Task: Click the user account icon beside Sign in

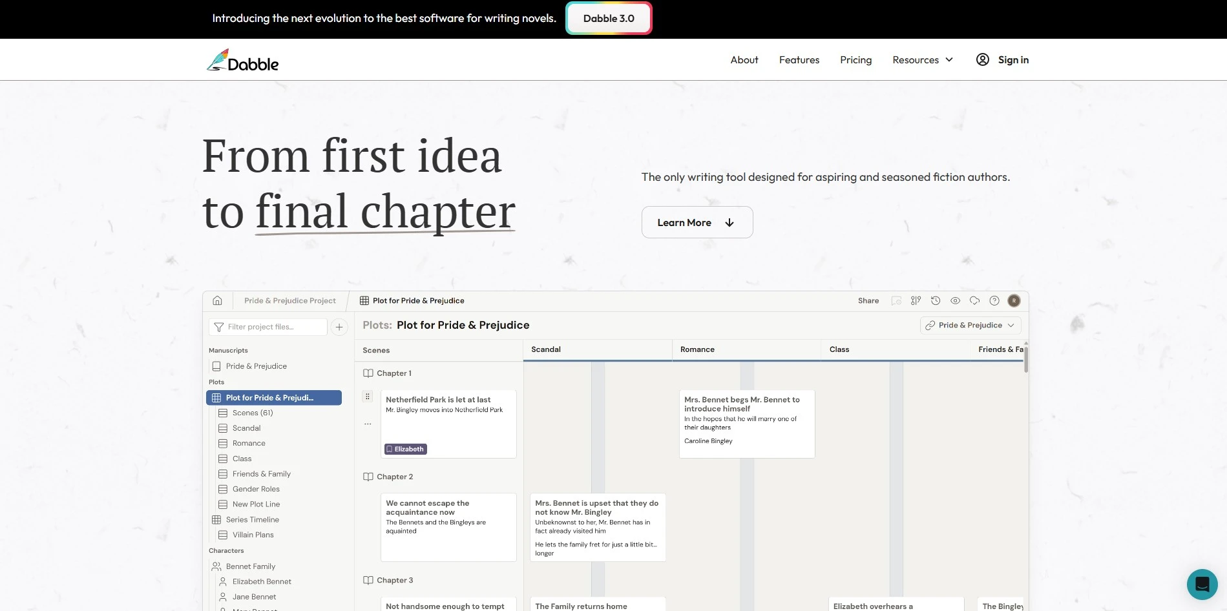Action: click(982, 59)
